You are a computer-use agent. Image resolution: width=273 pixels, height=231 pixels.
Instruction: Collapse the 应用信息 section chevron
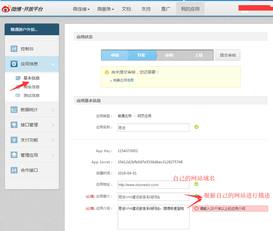[53, 64]
